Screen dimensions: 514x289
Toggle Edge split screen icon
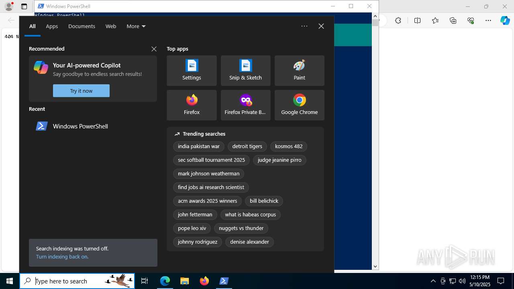tap(417, 20)
